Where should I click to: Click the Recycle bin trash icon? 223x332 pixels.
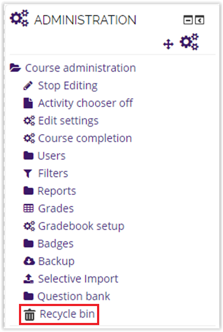click(x=29, y=315)
